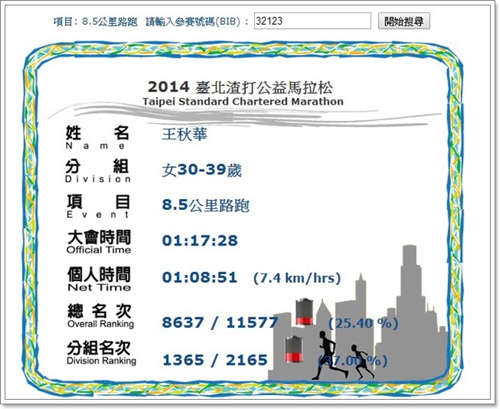Click the adult runner silhouette
Screen dimensions: 500x409
(x=329, y=356)
